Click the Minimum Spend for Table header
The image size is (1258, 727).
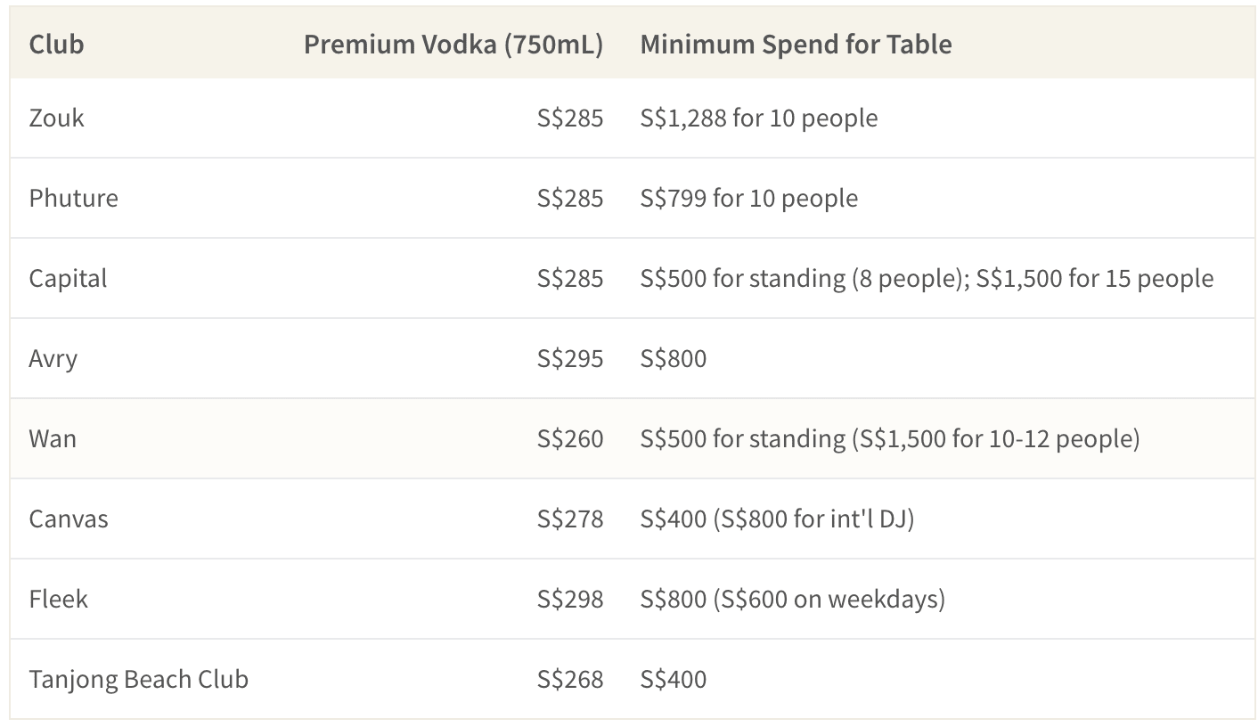pyautogui.click(x=796, y=44)
